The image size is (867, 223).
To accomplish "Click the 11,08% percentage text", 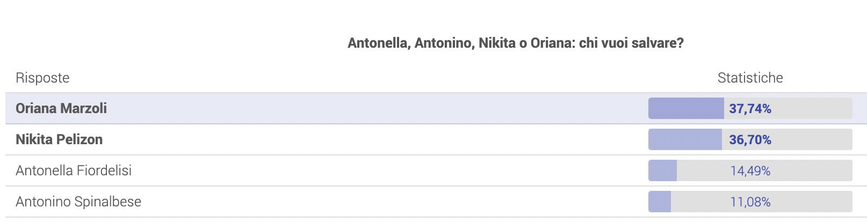I will click(x=750, y=202).
